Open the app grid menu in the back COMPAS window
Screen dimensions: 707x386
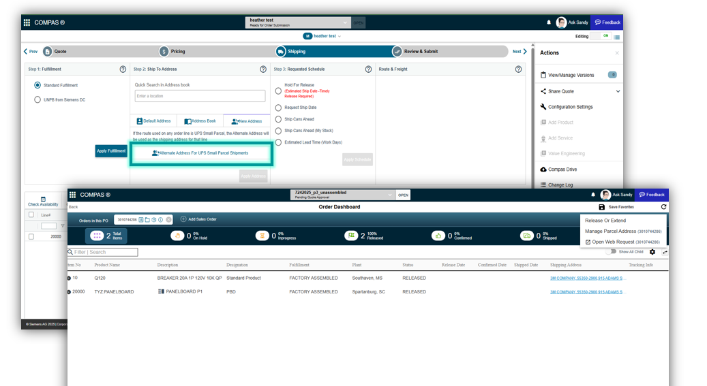coord(27,22)
